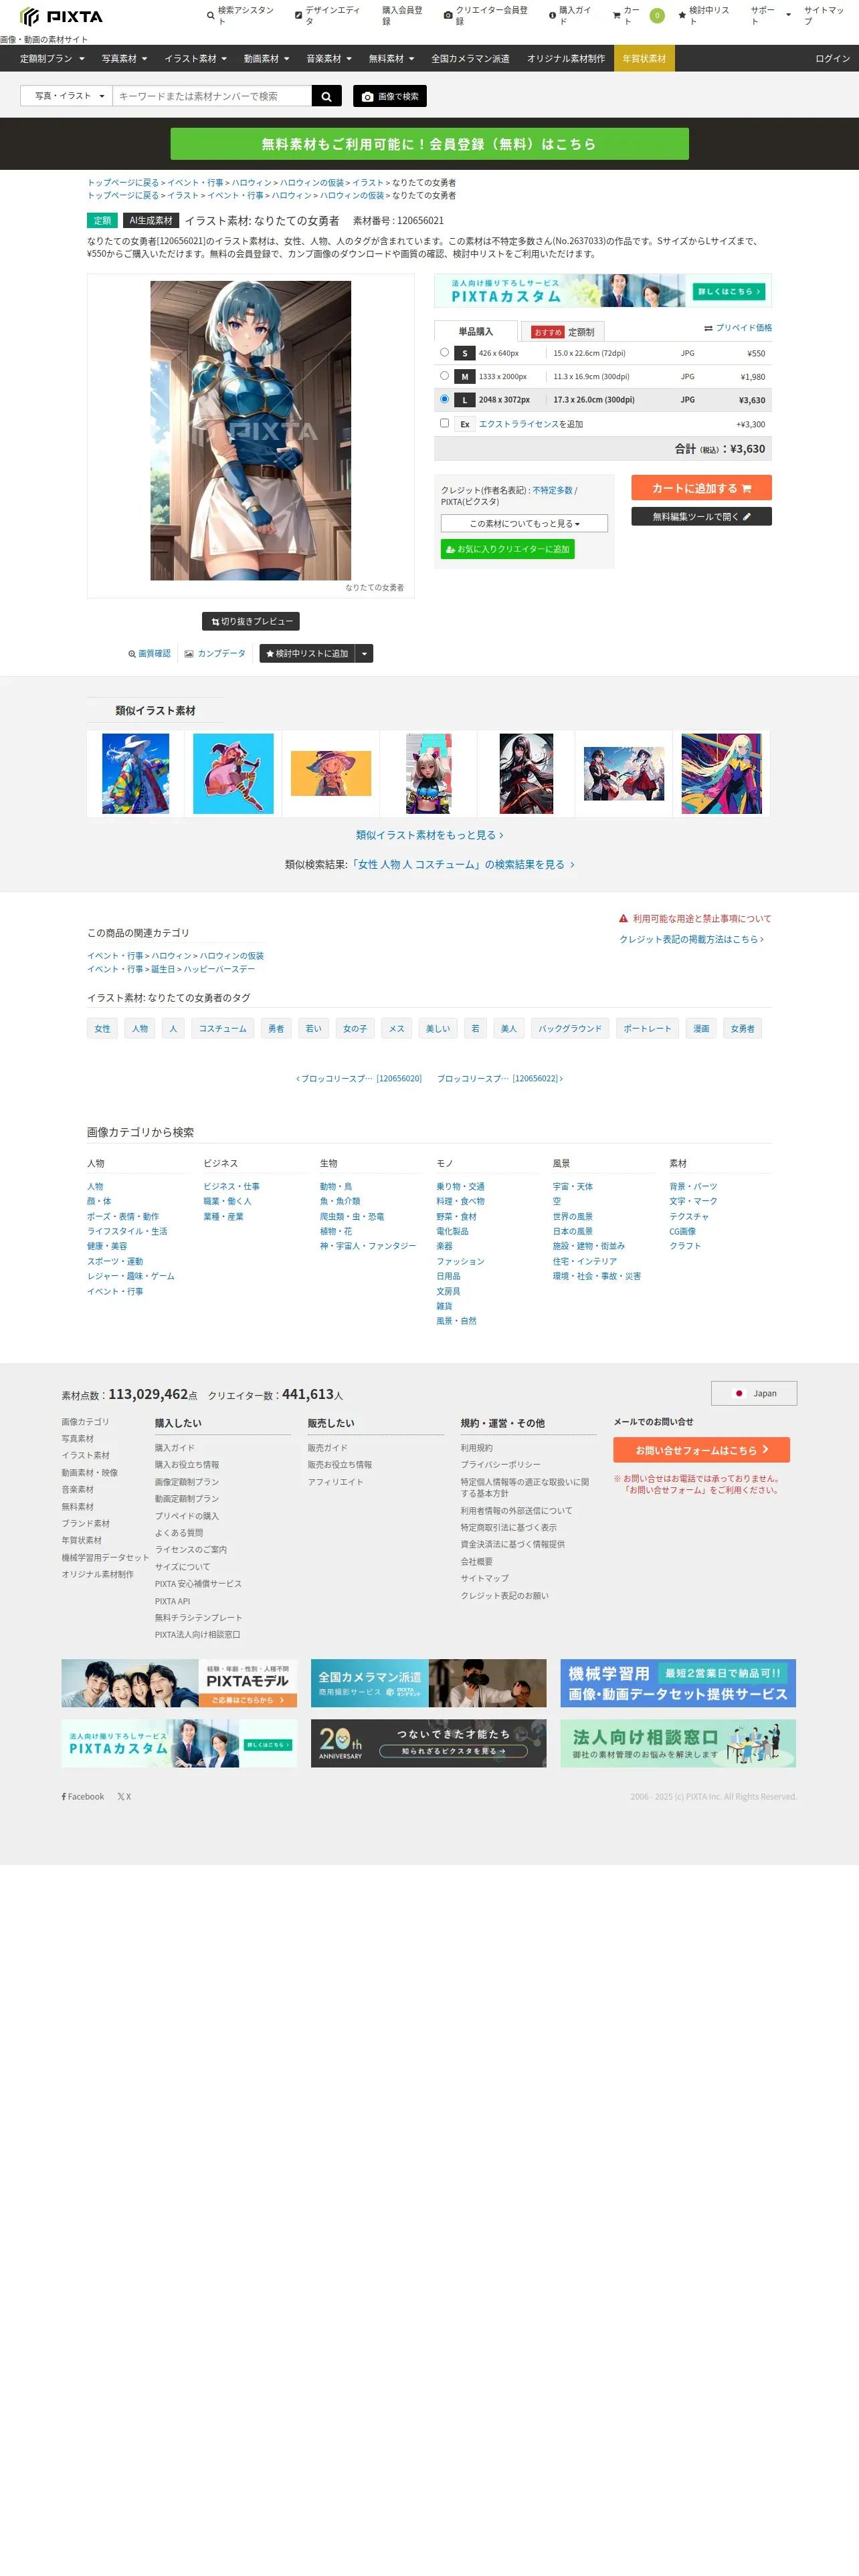Click プリペイド価格 swap link
This screenshot has height=2576, width=859.
[x=738, y=328]
